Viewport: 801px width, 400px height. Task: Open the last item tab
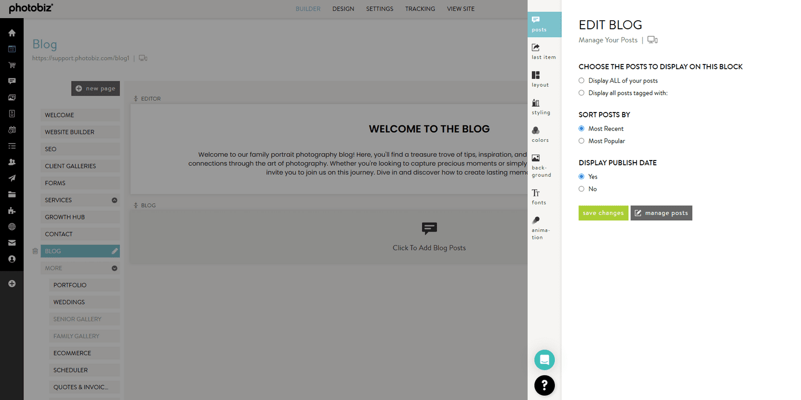545,51
